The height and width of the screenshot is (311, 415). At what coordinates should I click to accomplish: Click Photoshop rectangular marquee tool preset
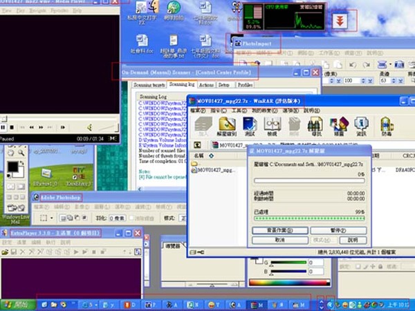(44, 218)
